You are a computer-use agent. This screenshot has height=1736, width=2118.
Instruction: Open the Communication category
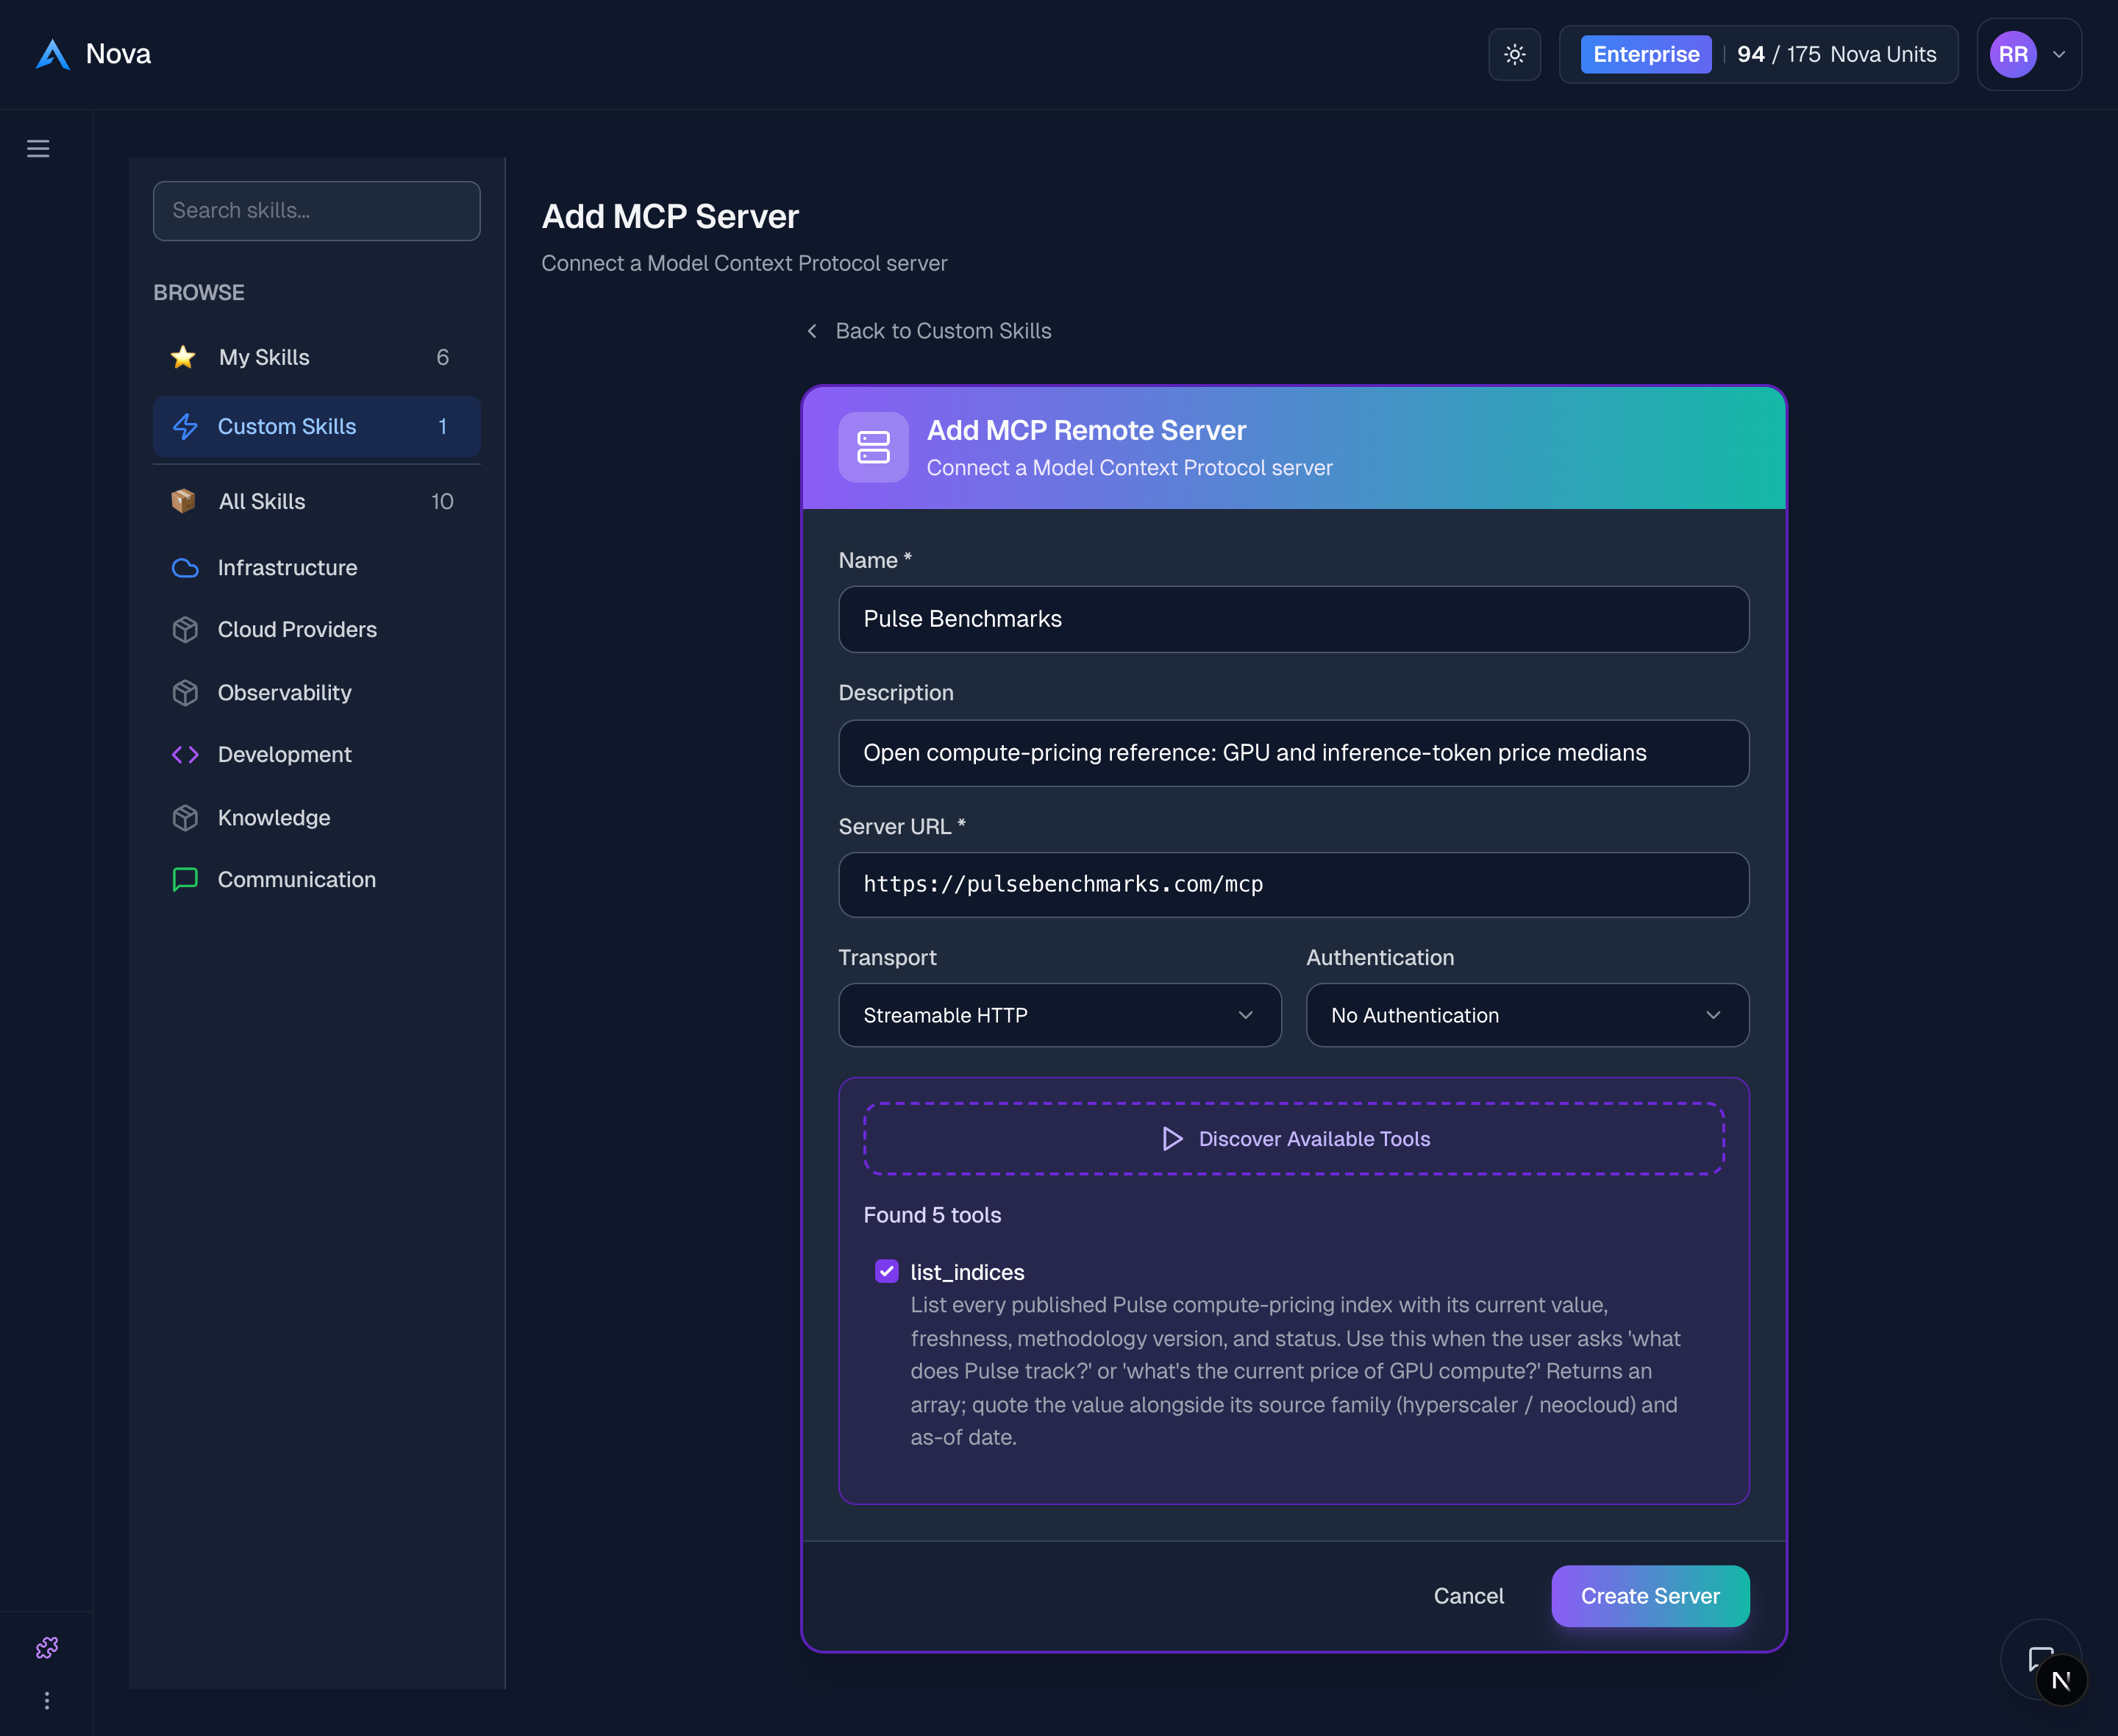[x=315, y=880]
